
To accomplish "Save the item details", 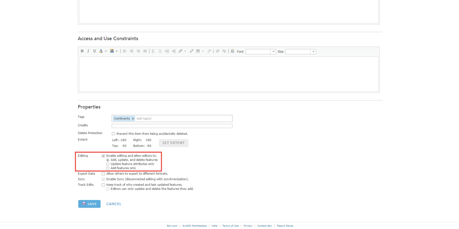I will tap(90, 204).
